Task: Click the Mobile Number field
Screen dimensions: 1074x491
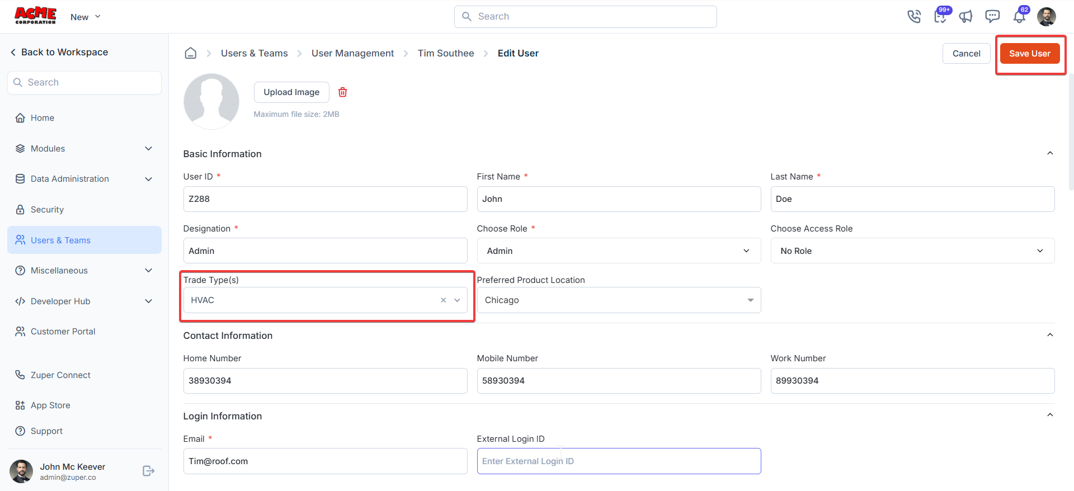Action: click(619, 381)
